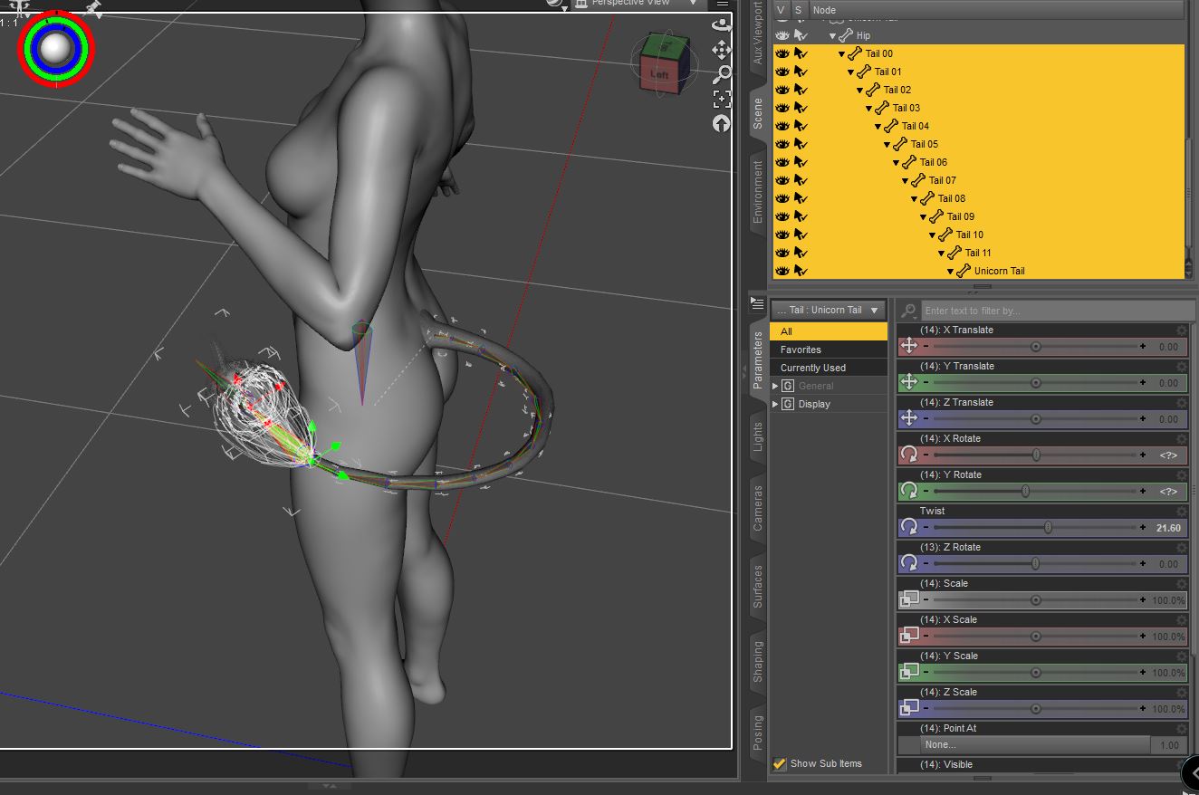Screen dimensions: 1199x795
Task: Open the Surfaces pane tab
Action: [758, 586]
